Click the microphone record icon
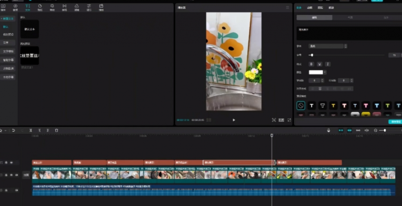 point(329,130)
